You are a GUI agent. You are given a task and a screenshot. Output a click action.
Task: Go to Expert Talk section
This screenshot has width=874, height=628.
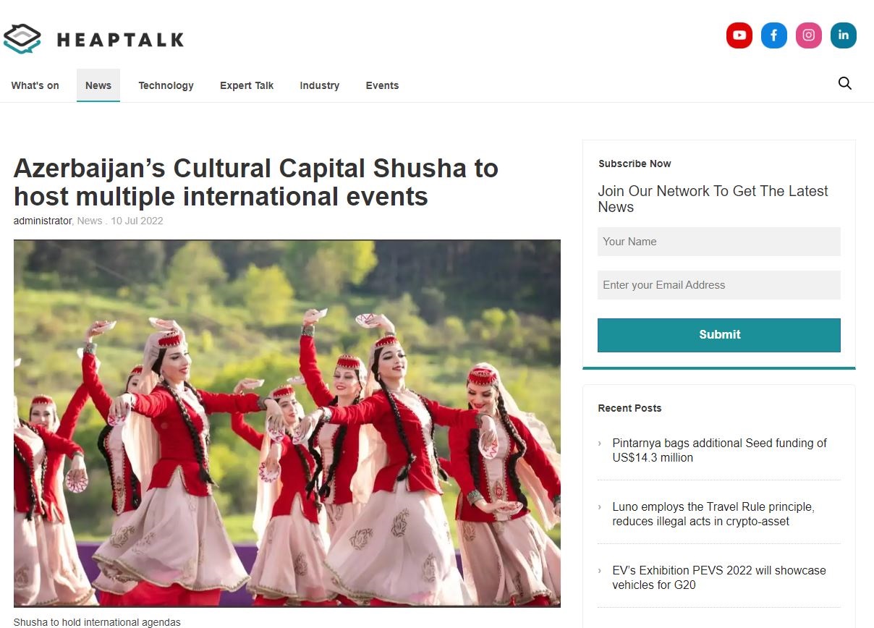[x=247, y=85]
